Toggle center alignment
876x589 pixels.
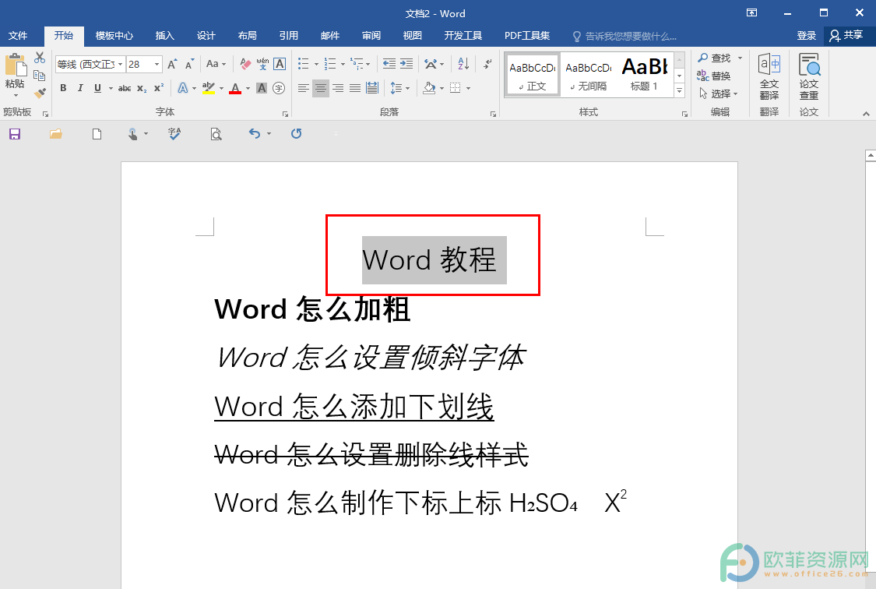tap(321, 88)
